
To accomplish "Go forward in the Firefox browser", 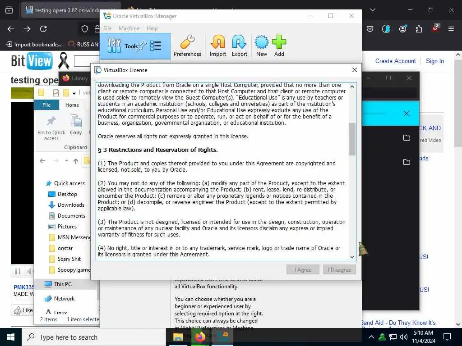I will (27, 29).
